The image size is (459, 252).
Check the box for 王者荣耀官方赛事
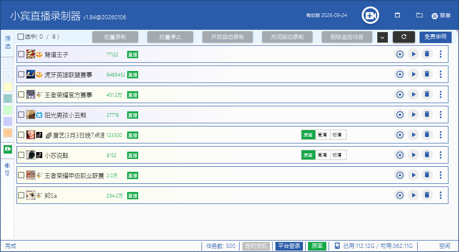pyautogui.click(x=21, y=95)
